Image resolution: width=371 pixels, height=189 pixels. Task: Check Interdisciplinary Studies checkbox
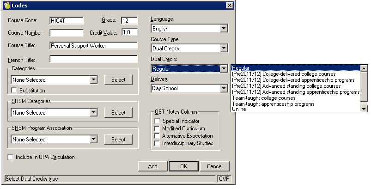157,143
